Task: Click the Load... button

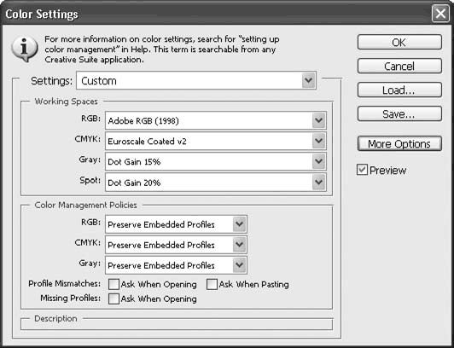Action: pos(399,90)
